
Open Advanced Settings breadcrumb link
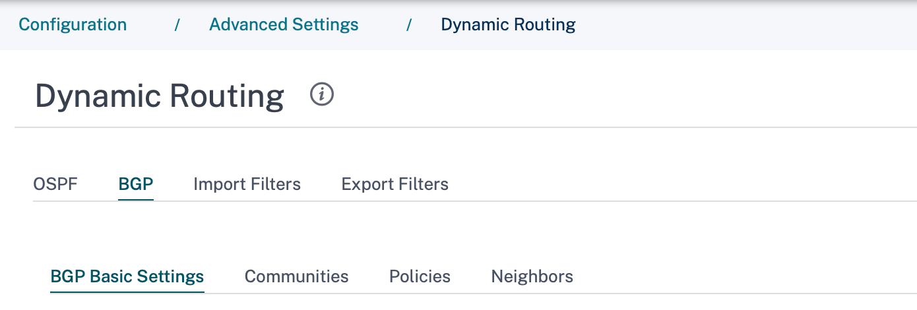[x=284, y=25]
